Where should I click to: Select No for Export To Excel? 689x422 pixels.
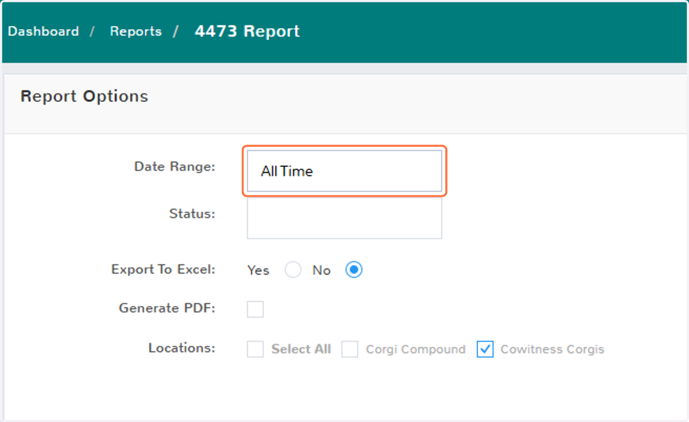(x=354, y=270)
